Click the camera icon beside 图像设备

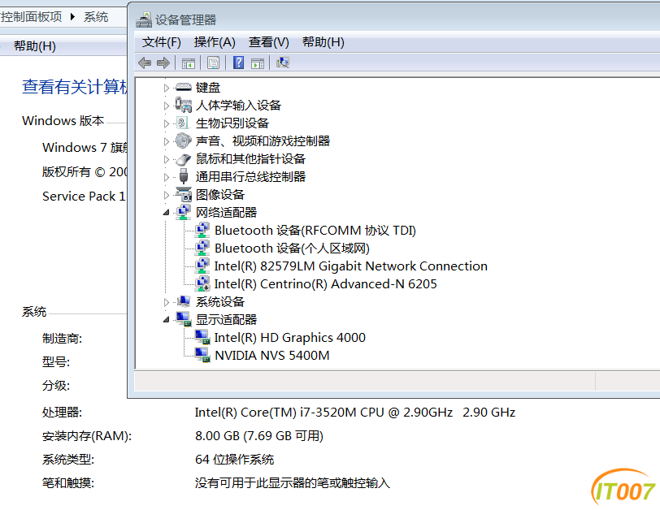(x=184, y=194)
